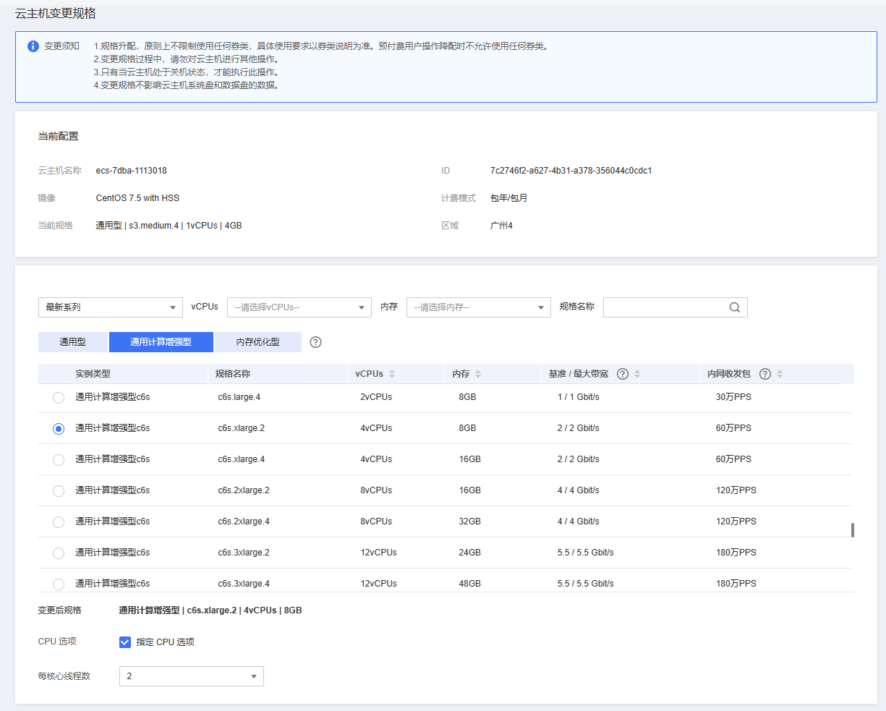This screenshot has height=711, width=886.
Task: Select radio button for c6s.xlarge.4
Action: (59, 460)
